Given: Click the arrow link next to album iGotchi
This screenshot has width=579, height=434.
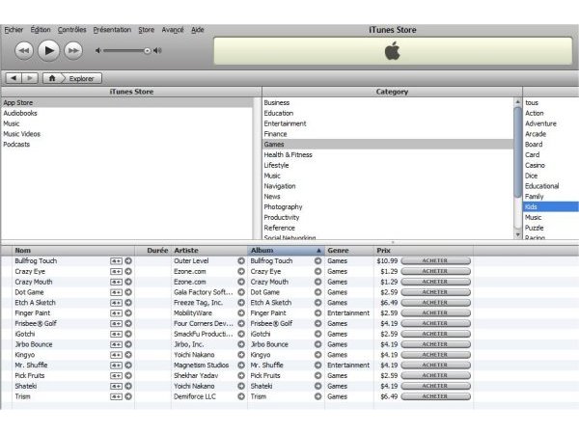Looking at the screenshot, I should (x=317, y=334).
